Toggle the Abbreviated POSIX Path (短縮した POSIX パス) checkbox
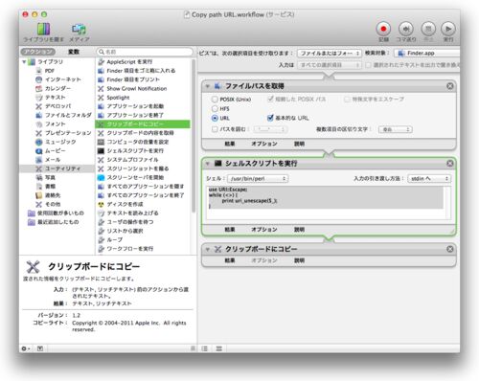 coord(270,99)
